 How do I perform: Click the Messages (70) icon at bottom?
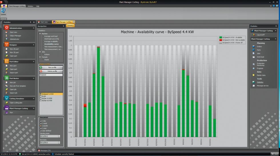[x=39, y=151]
